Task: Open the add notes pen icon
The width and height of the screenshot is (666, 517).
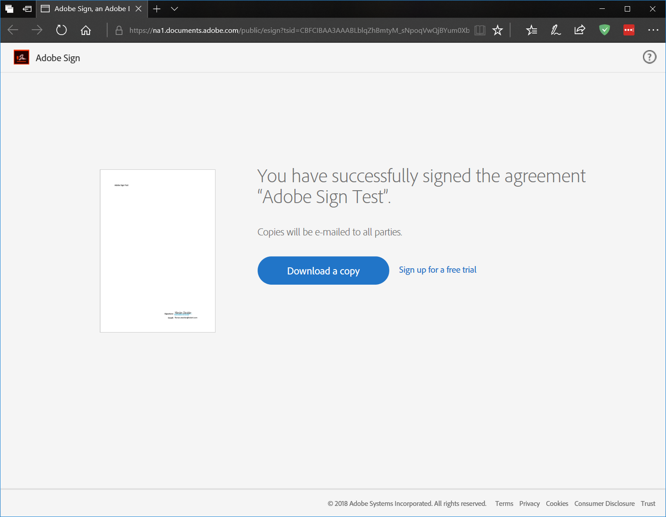Action: (556, 30)
